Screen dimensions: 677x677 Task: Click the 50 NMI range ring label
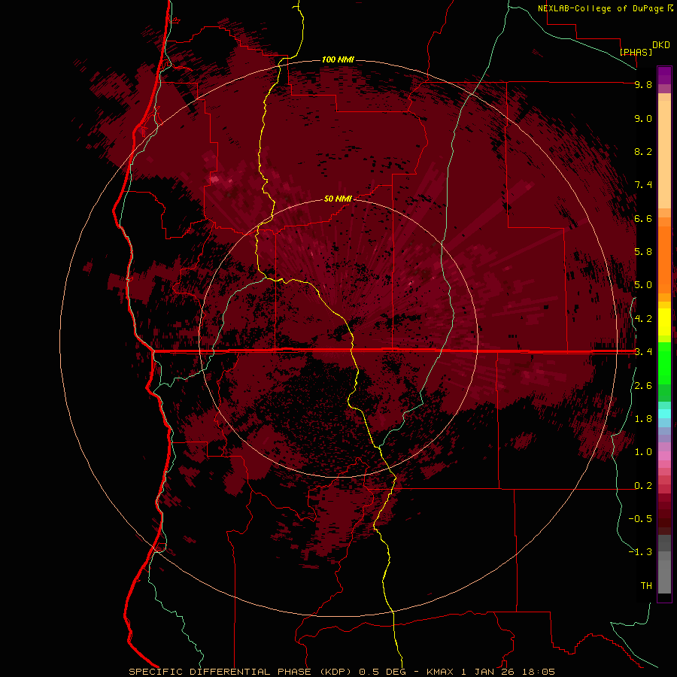click(338, 199)
